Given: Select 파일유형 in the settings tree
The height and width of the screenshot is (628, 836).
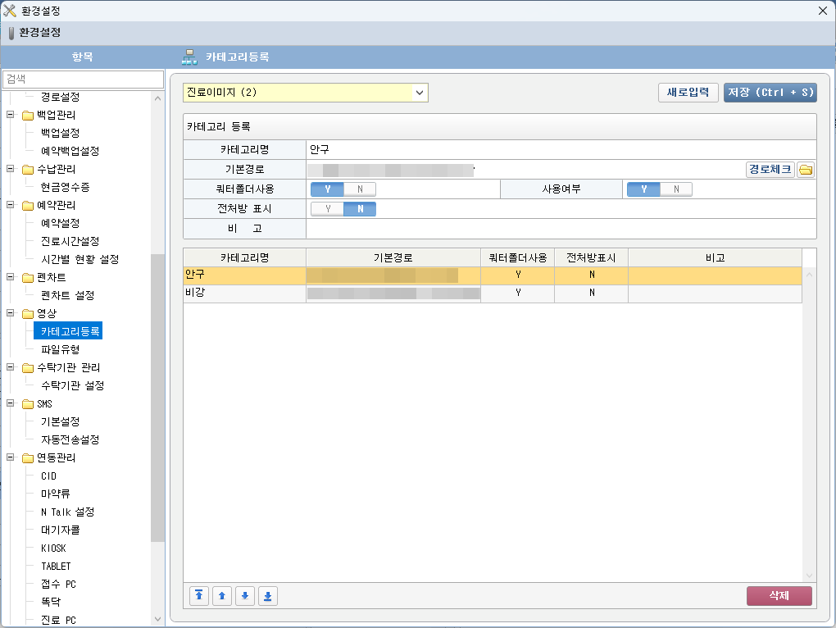Looking at the screenshot, I should (x=60, y=349).
